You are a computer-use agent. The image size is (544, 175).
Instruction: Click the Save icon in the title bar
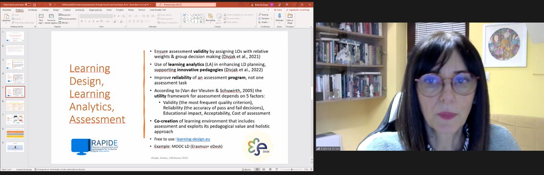pos(34,5)
